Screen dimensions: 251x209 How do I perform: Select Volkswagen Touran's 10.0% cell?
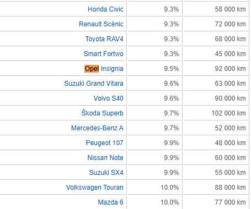[155, 188]
